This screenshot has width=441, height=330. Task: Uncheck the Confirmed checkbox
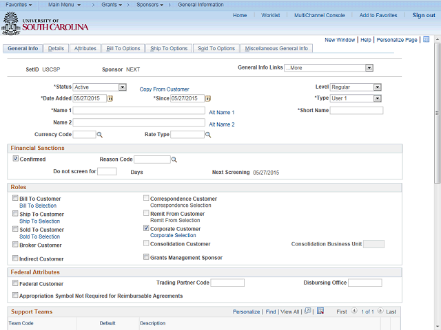tap(16, 159)
